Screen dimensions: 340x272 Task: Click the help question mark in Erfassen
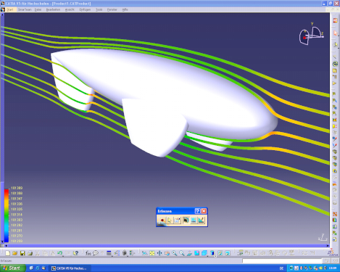[197, 211]
